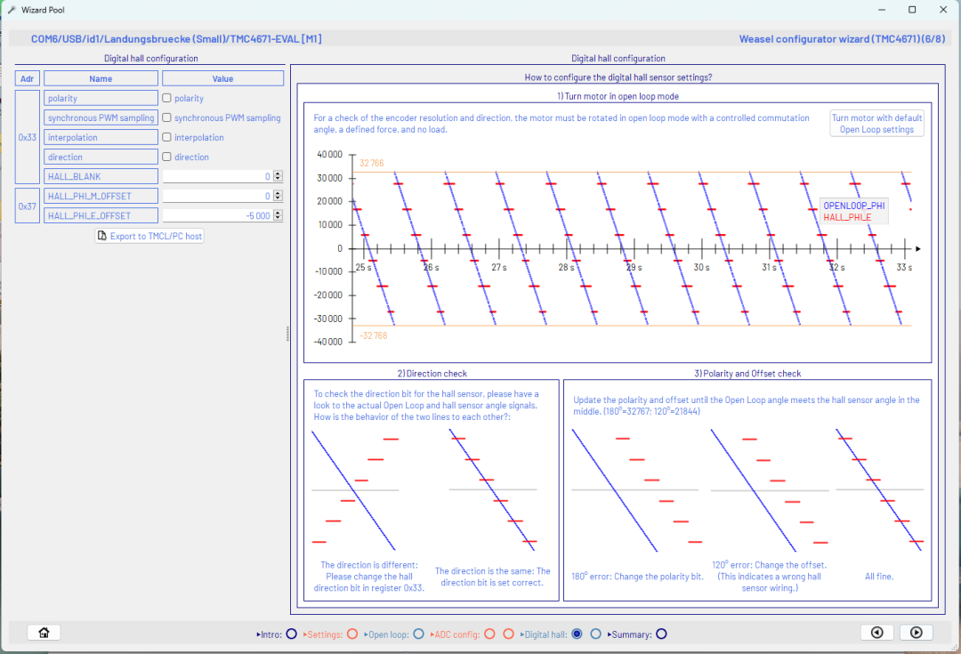Click the back-arrow navigation icon at bottom right

(x=877, y=632)
